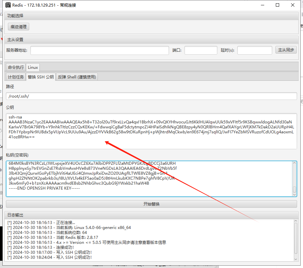Screen dimensions: 303x268
Task: Maximize the Redis window
Action: tap(277, 5)
